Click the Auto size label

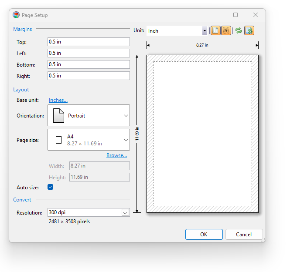[27, 188]
